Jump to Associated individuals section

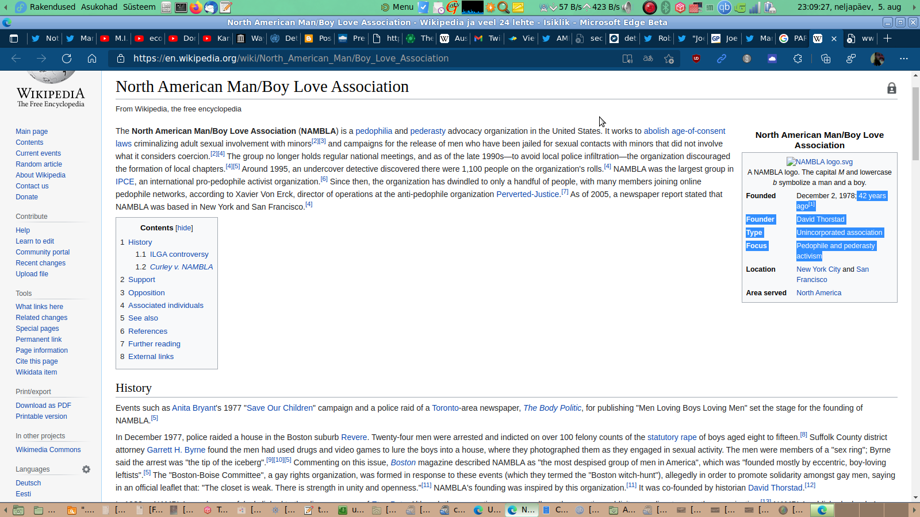coord(166,306)
